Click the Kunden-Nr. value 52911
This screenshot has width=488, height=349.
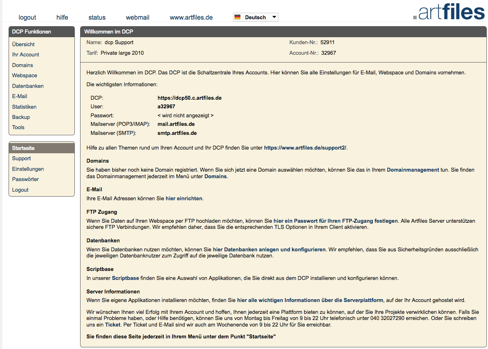[x=327, y=43]
